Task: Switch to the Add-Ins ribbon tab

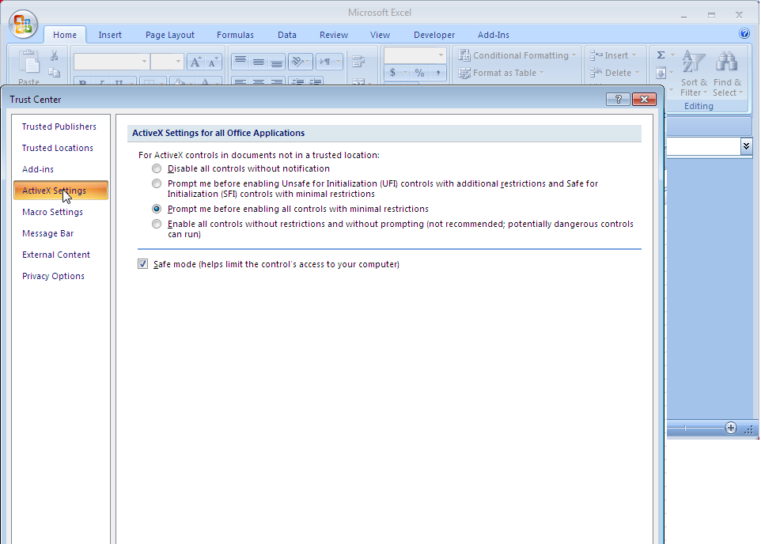Action: pos(493,35)
